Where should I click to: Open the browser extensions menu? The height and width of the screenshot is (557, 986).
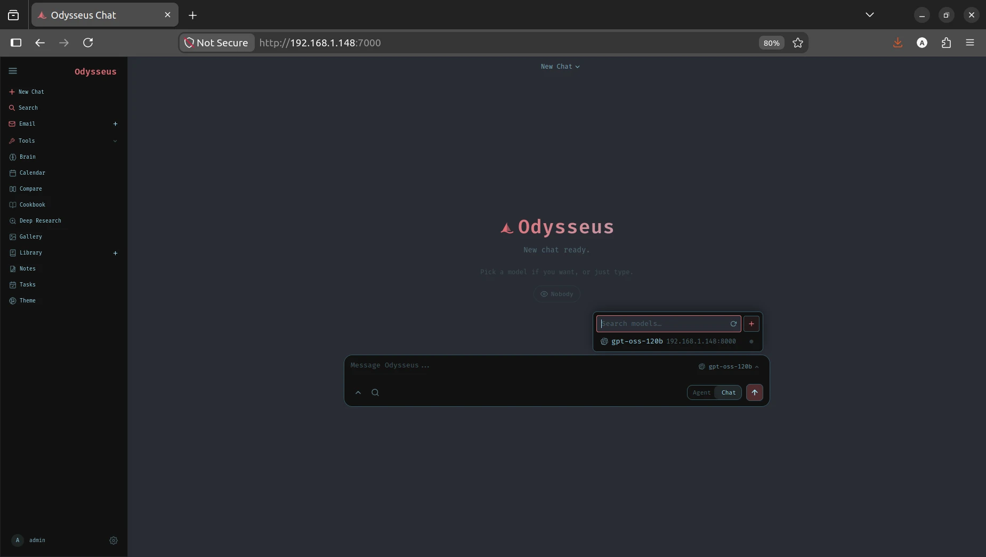tap(946, 43)
